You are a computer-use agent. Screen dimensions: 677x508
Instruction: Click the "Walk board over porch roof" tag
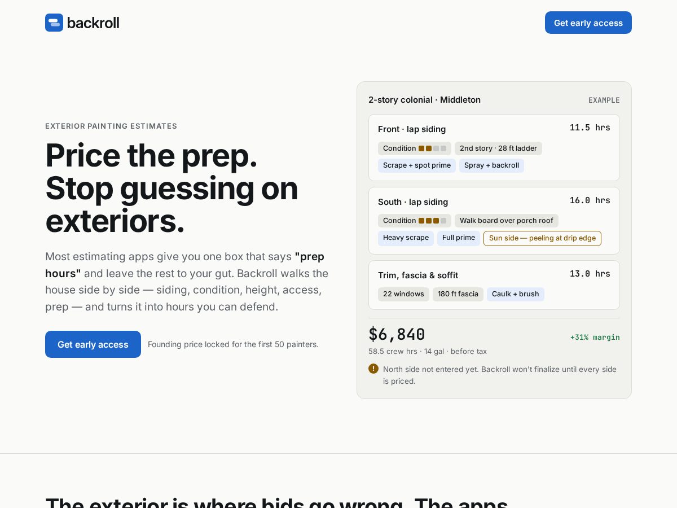tap(507, 221)
